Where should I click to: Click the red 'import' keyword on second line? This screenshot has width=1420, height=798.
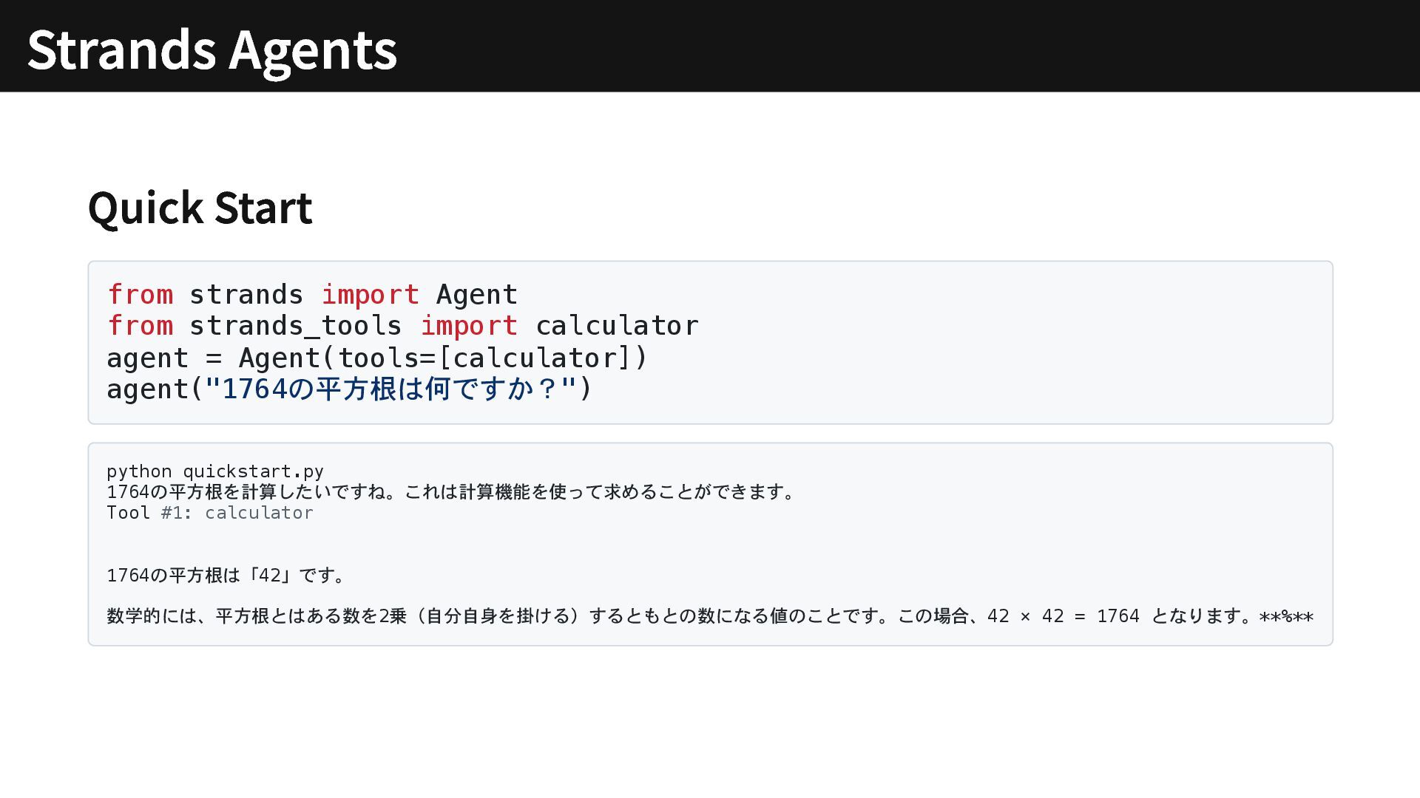469,326
